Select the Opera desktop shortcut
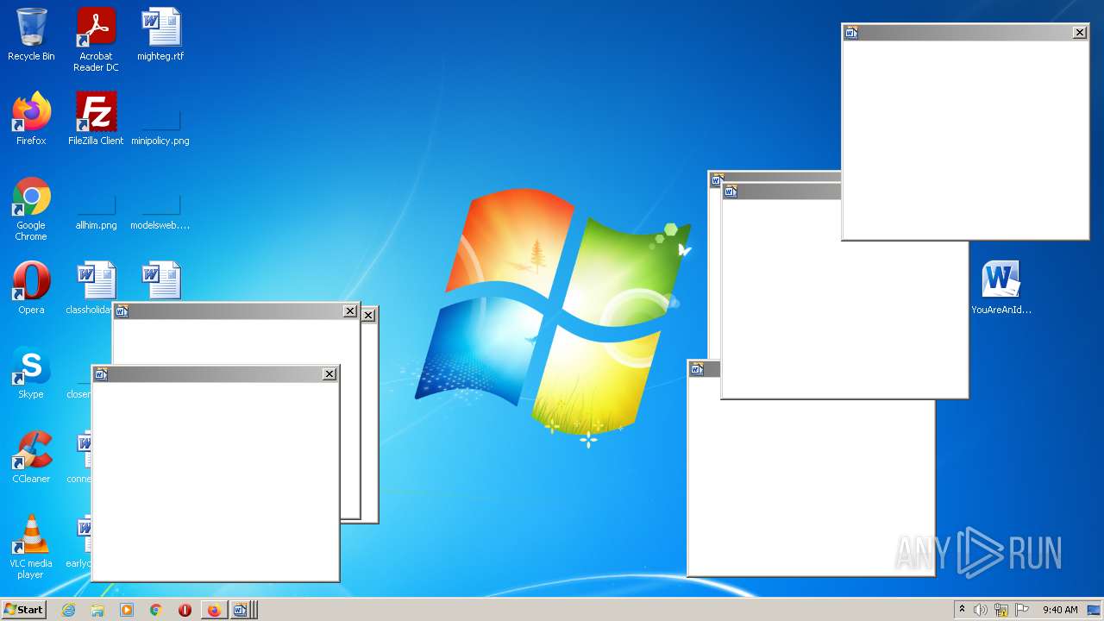 click(31, 288)
